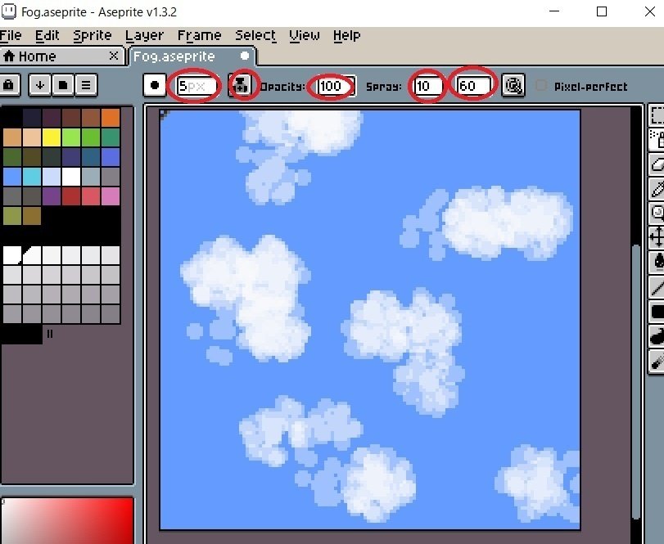Pick the purple palette swatch
664x544 pixels.
click(52, 196)
